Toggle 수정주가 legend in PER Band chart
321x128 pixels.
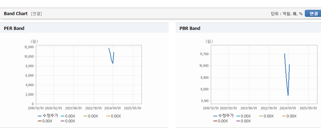(48, 116)
